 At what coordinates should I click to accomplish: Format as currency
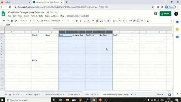31,21
